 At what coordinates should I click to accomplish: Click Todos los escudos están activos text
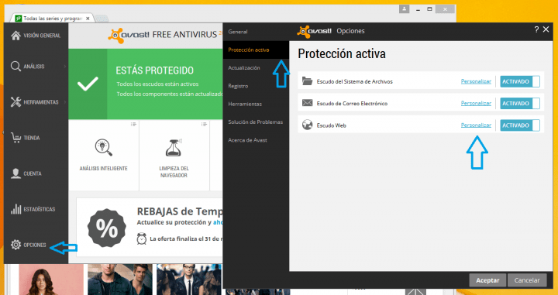(157, 84)
